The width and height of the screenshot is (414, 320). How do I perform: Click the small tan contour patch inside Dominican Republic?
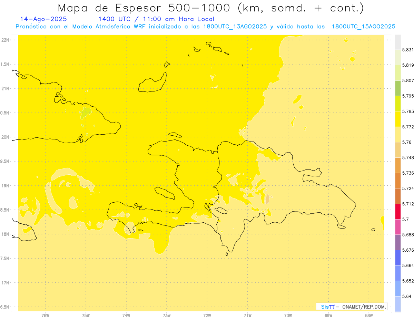tap(267, 199)
